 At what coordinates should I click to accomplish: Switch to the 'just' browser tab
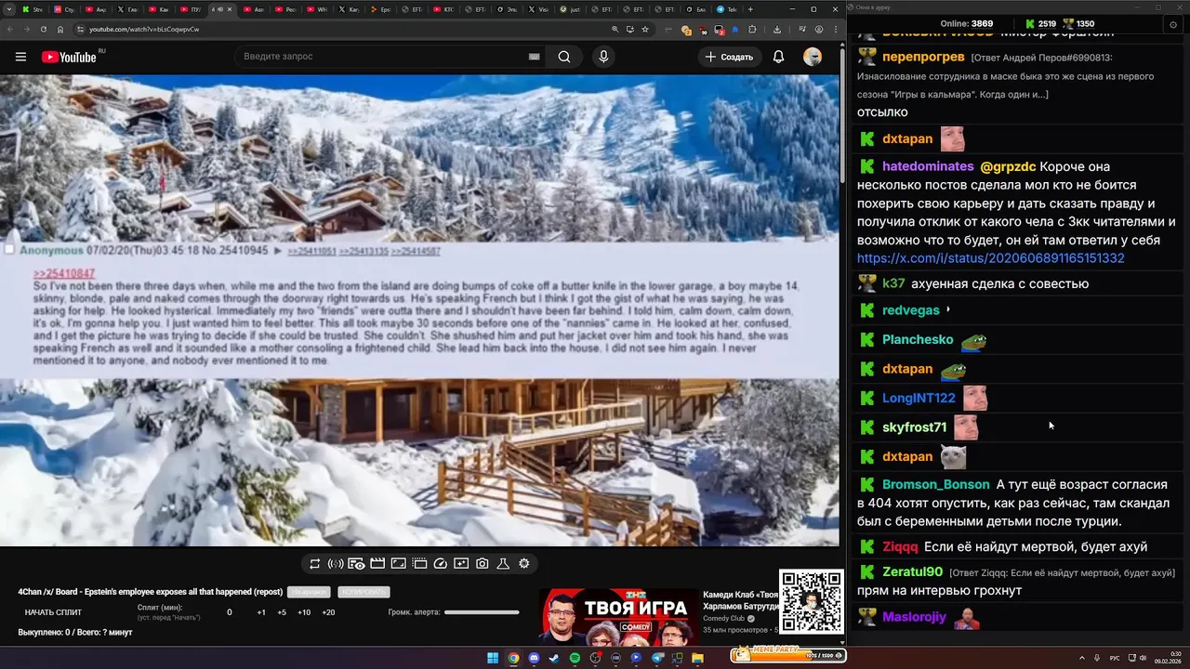570,10
